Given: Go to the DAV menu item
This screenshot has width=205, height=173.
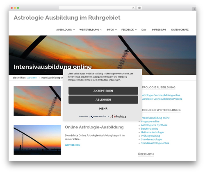Looking at the screenshot, I should click(x=144, y=30).
